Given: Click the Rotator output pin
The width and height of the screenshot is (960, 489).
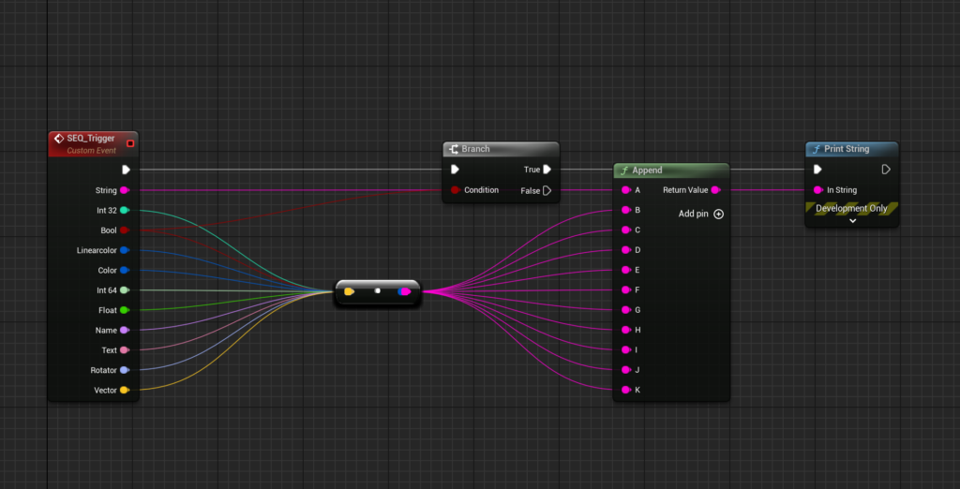Looking at the screenshot, I should coord(125,370).
